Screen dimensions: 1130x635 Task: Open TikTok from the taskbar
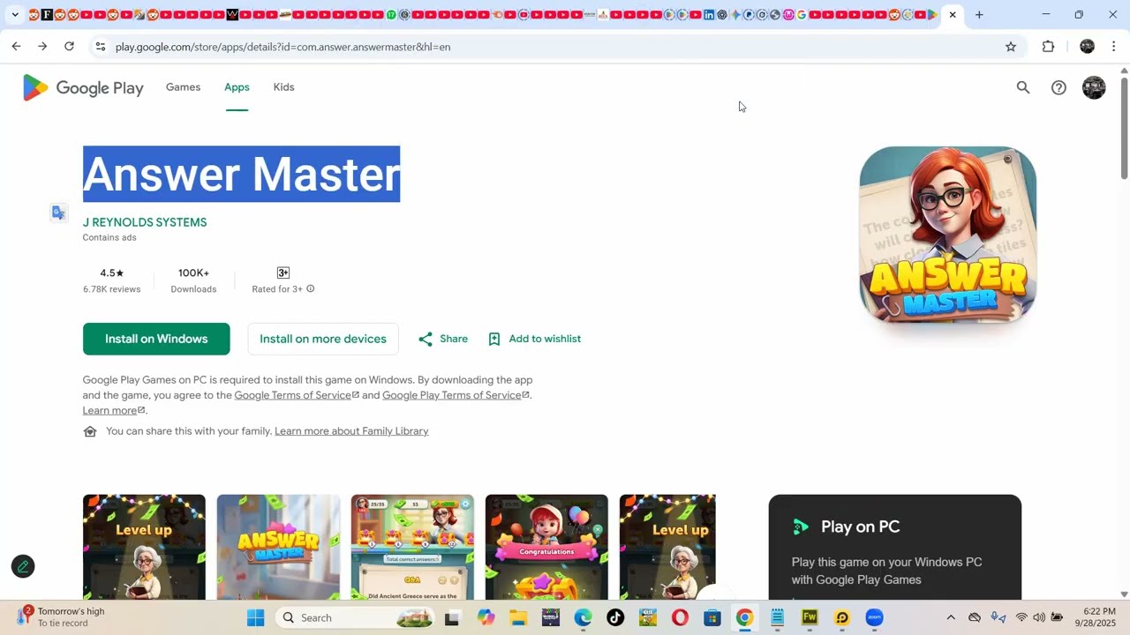tap(615, 617)
